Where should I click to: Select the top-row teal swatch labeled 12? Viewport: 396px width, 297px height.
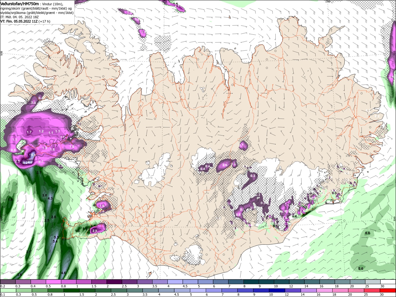point(296,282)
